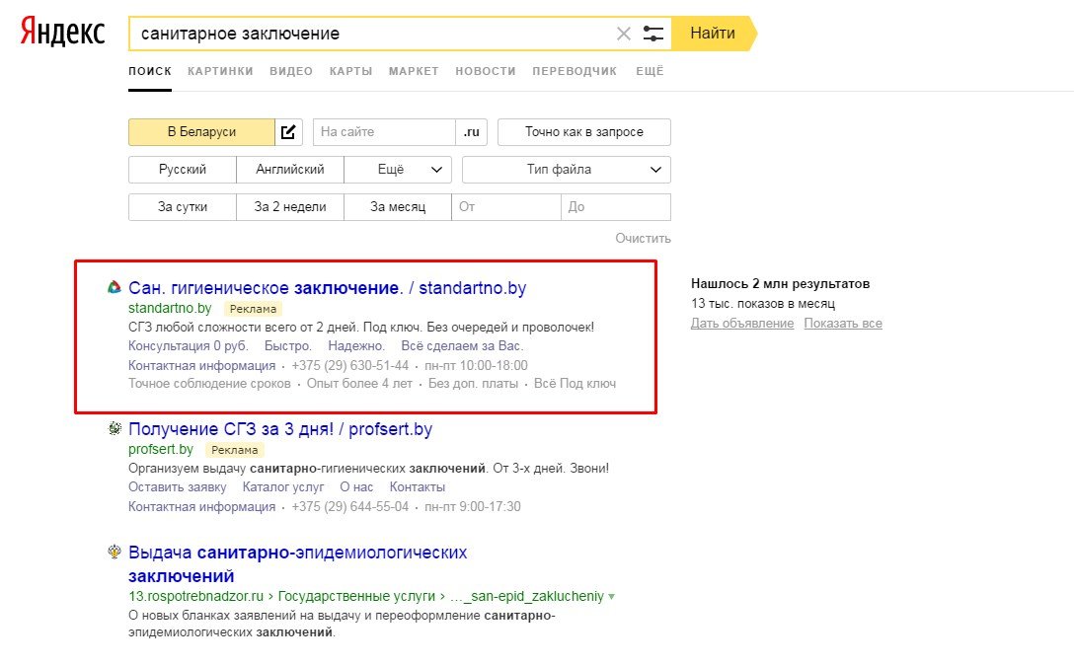
Task: Switch to the Картинки tab
Action: (x=220, y=71)
